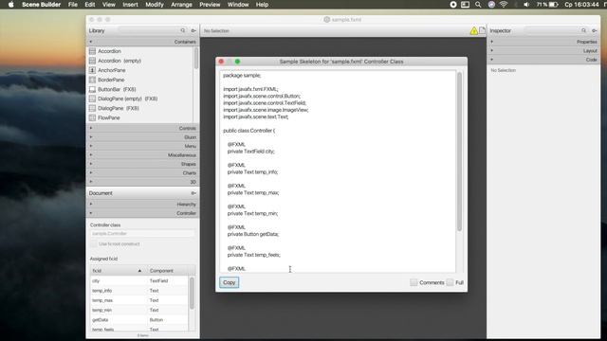Viewport: 607px width, 341px height.
Task: Expand the Gluon library section
Action: point(143,137)
